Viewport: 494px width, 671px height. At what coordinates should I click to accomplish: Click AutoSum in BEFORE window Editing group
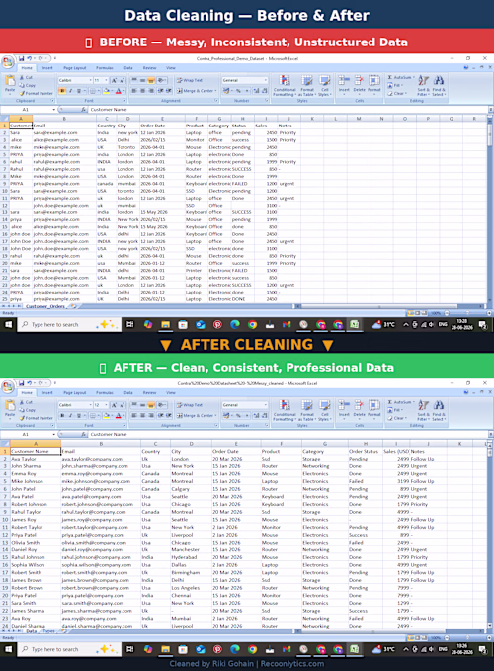coord(401,77)
